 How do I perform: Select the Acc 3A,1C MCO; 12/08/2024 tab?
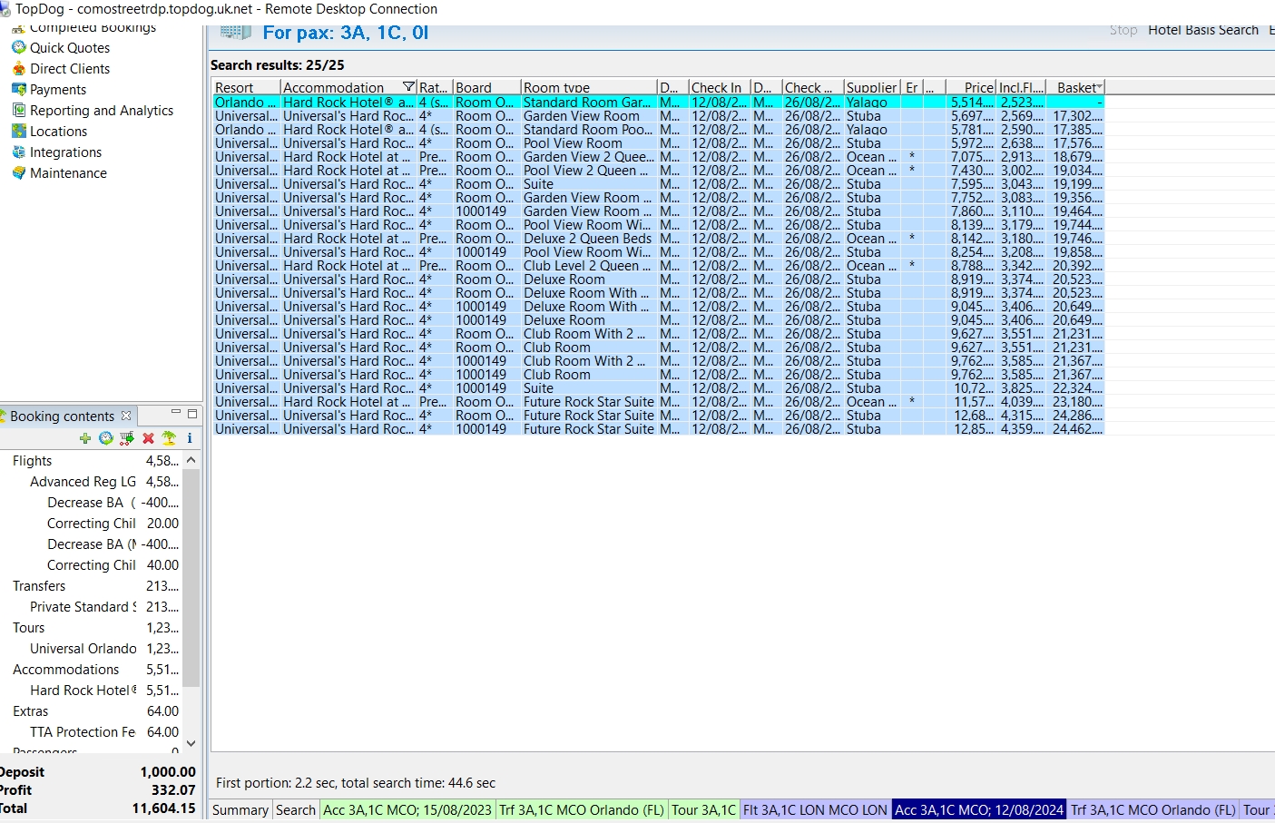[x=979, y=810]
